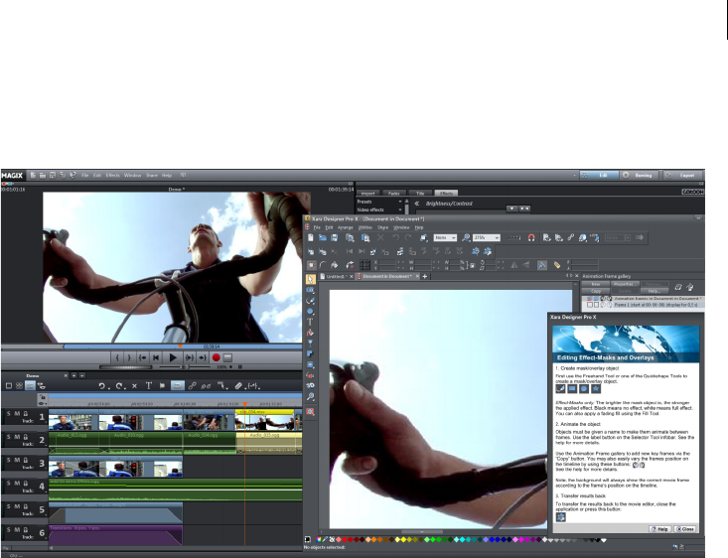Toggle solo S on track 1
Viewport: 728px width, 558px height.
point(8,413)
